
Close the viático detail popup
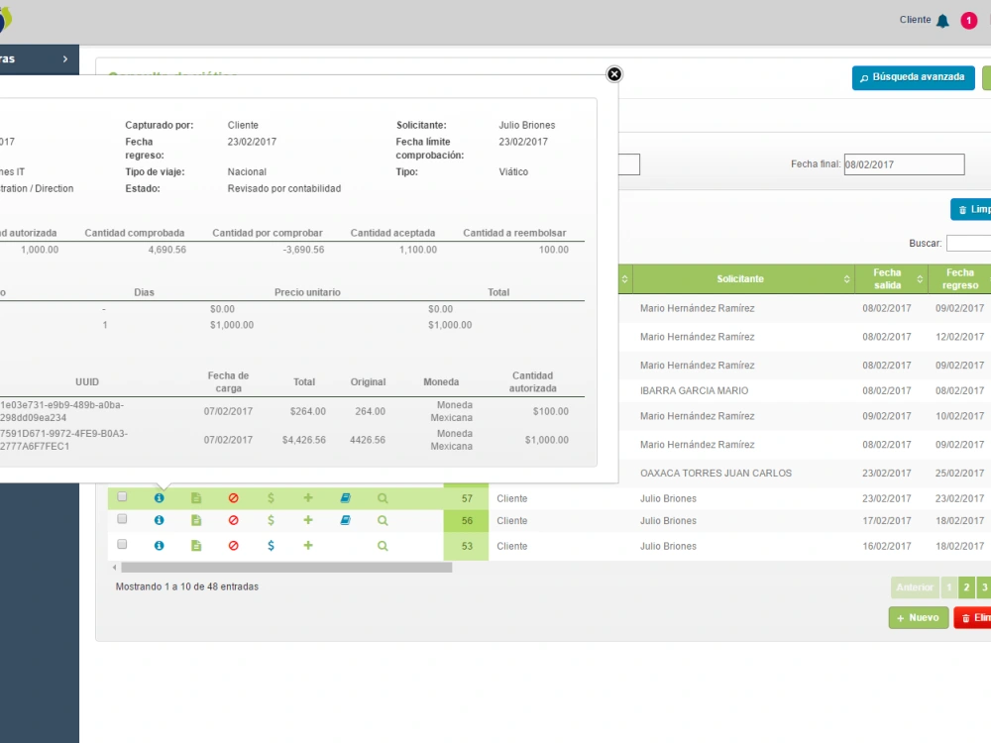click(613, 74)
